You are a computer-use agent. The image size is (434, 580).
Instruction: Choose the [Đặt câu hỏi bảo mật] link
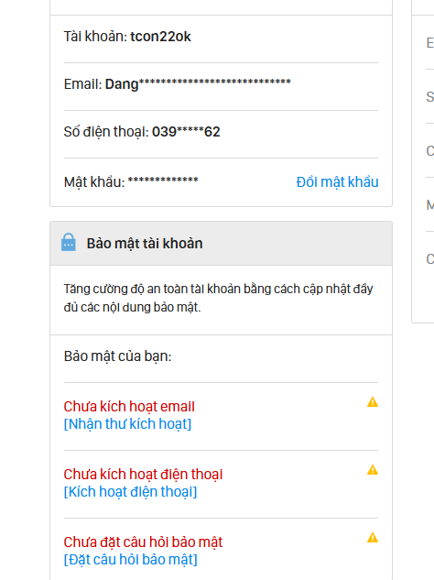[131, 559]
